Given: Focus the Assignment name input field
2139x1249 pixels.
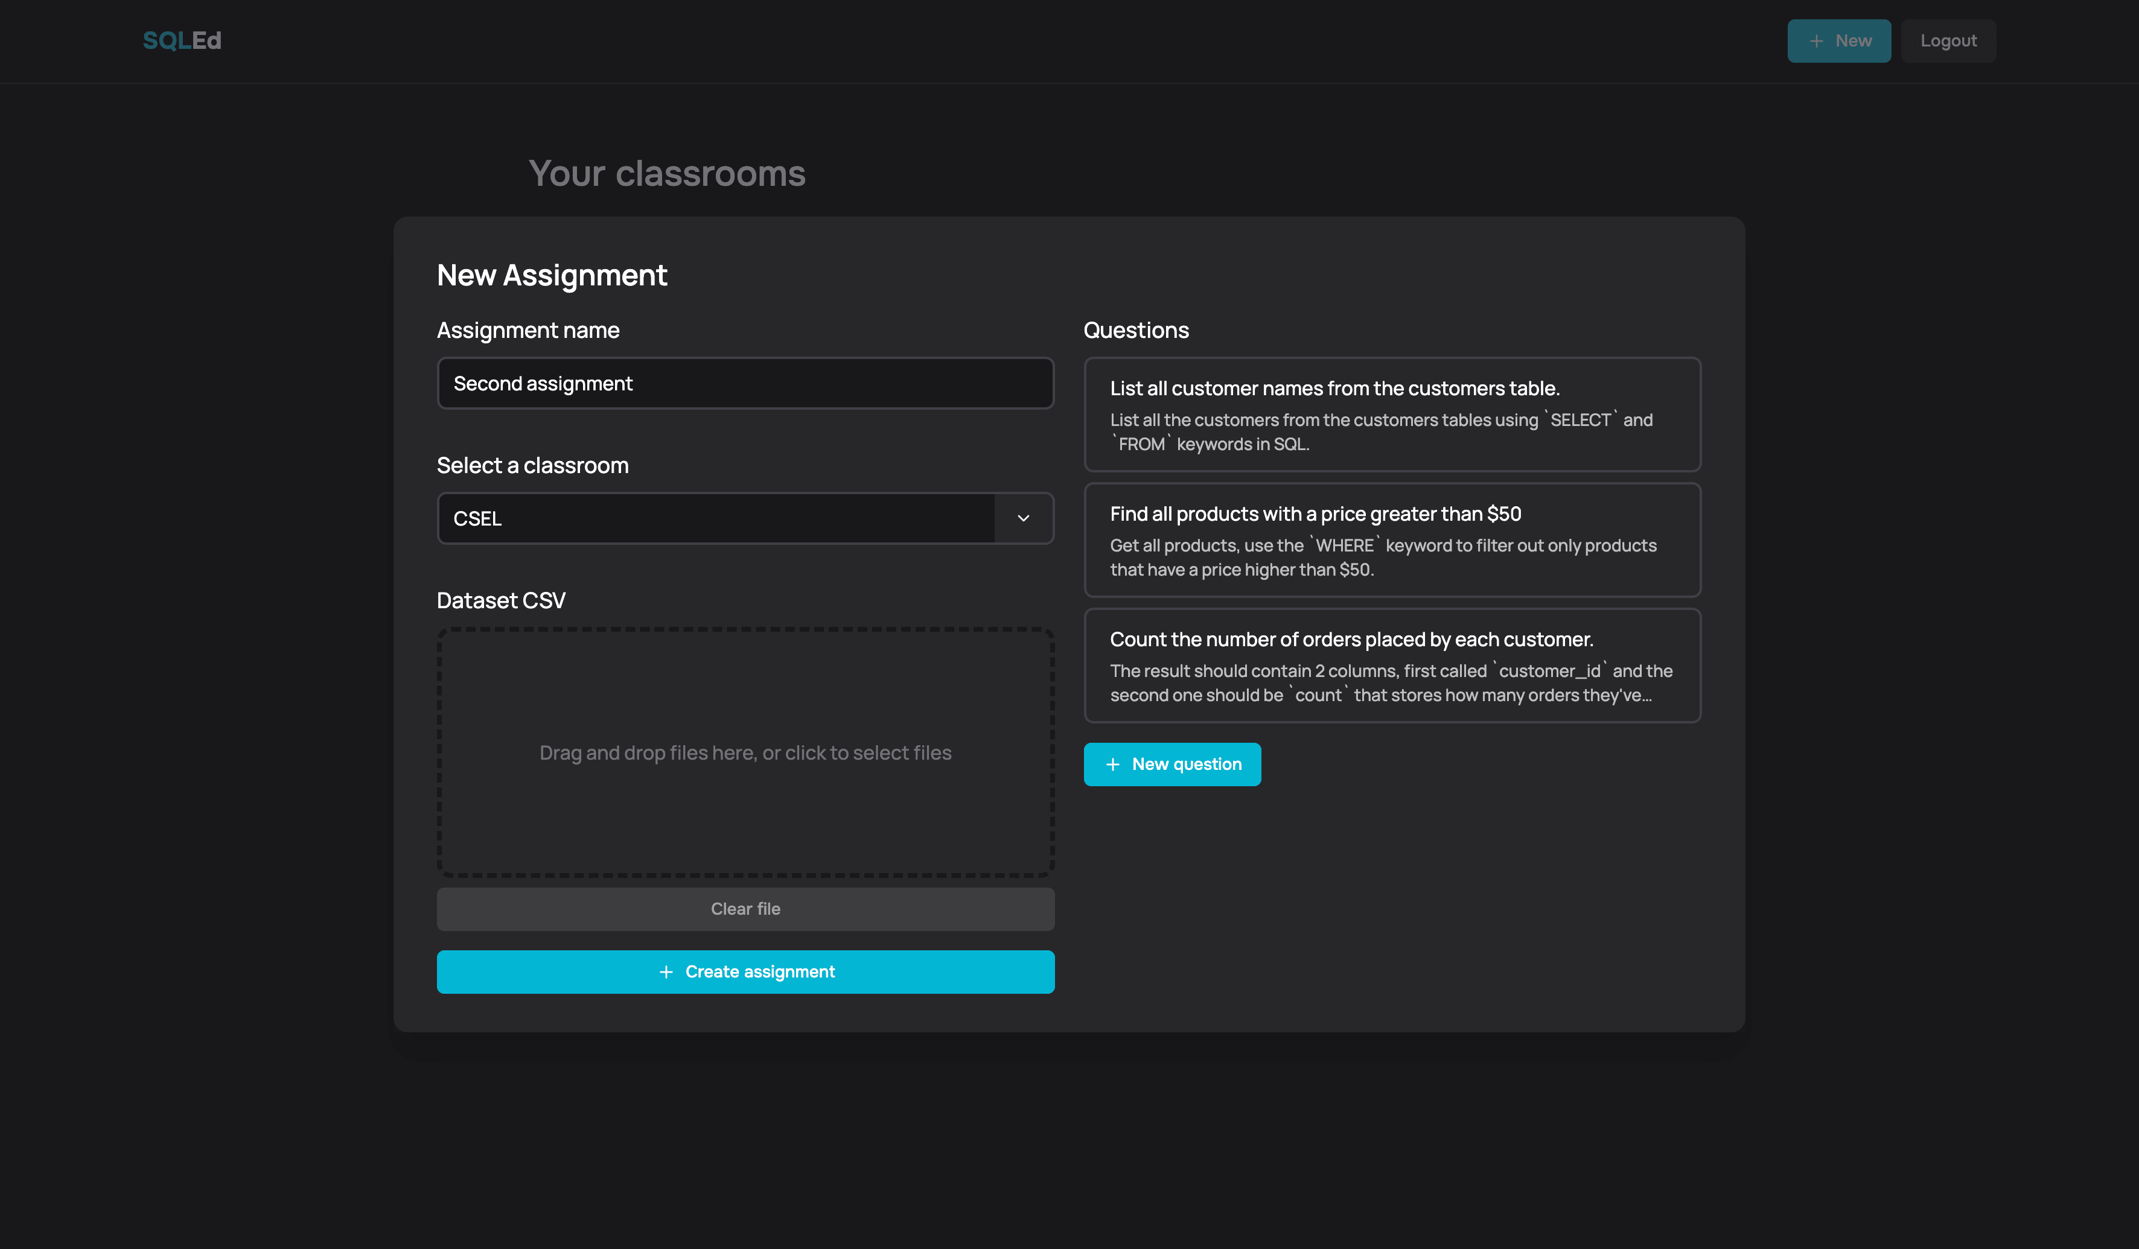Looking at the screenshot, I should (x=745, y=384).
